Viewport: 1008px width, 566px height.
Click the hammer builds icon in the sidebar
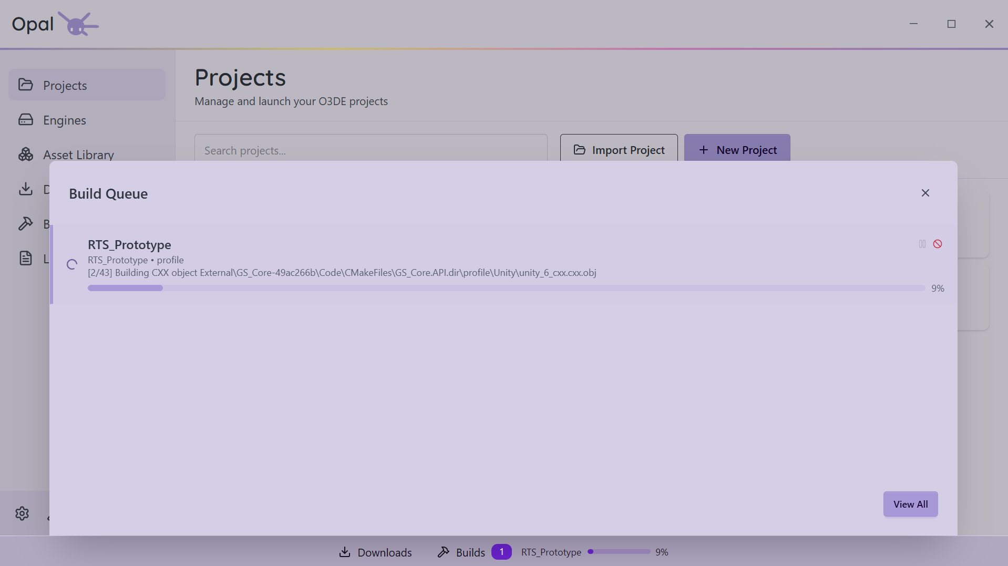26,224
